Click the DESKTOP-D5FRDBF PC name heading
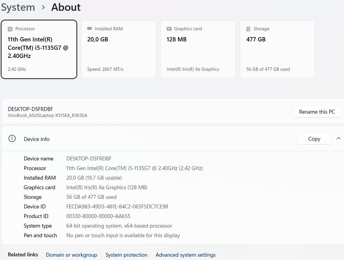The height and width of the screenshot is (260, 344). 30,109
